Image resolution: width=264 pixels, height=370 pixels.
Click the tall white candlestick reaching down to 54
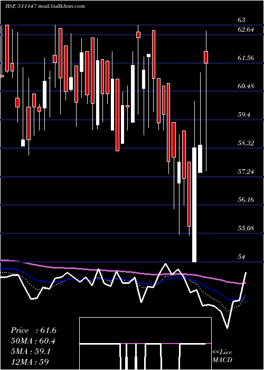[x=194, y=205]
